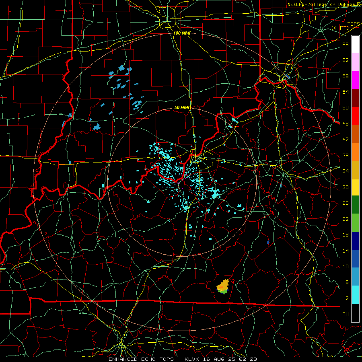Pick the bright red legend swatch
This screenshot has height=362, width=362.
pyautogui.click(x=355, y=116)
